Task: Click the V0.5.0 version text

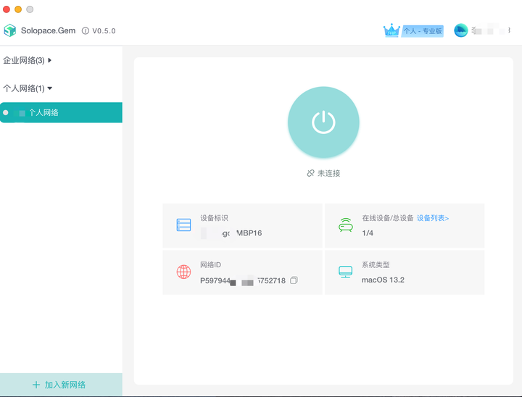Action: (x=104, y=31)
